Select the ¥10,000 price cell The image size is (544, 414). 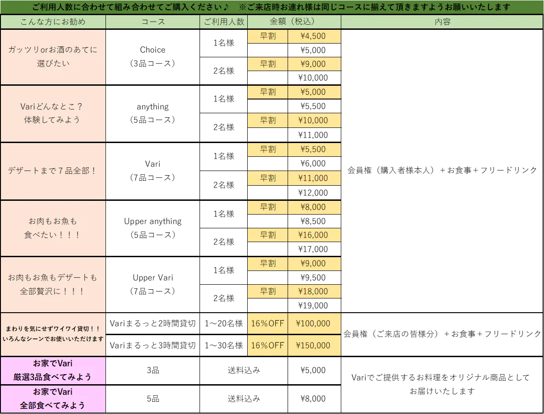point(314,121)
